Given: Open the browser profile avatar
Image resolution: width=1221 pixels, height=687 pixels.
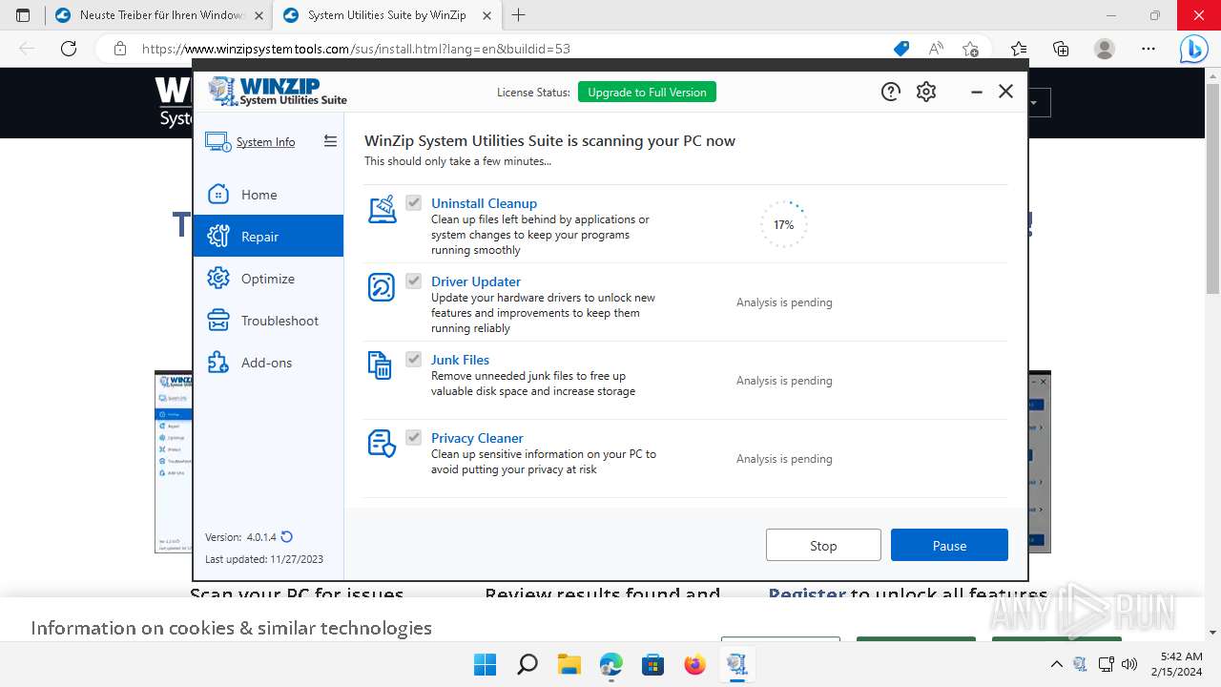Looking at the screenshot, I should point(1105,49).
